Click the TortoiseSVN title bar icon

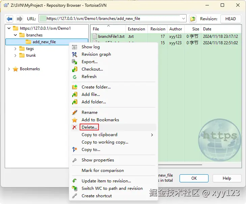pyautogui.click(x=6, y=5)
